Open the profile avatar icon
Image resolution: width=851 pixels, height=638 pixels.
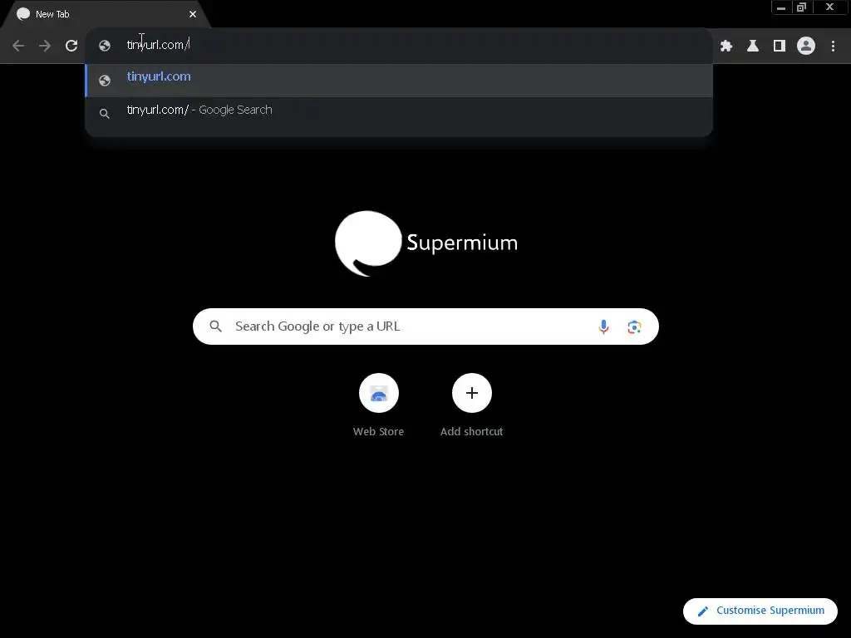coord(806,46)
